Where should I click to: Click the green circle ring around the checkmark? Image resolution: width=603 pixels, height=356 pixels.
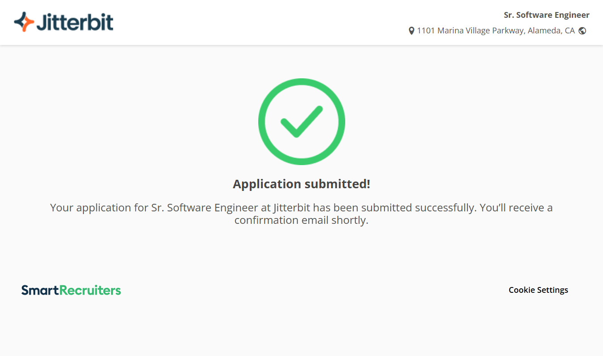click(263, 121)
